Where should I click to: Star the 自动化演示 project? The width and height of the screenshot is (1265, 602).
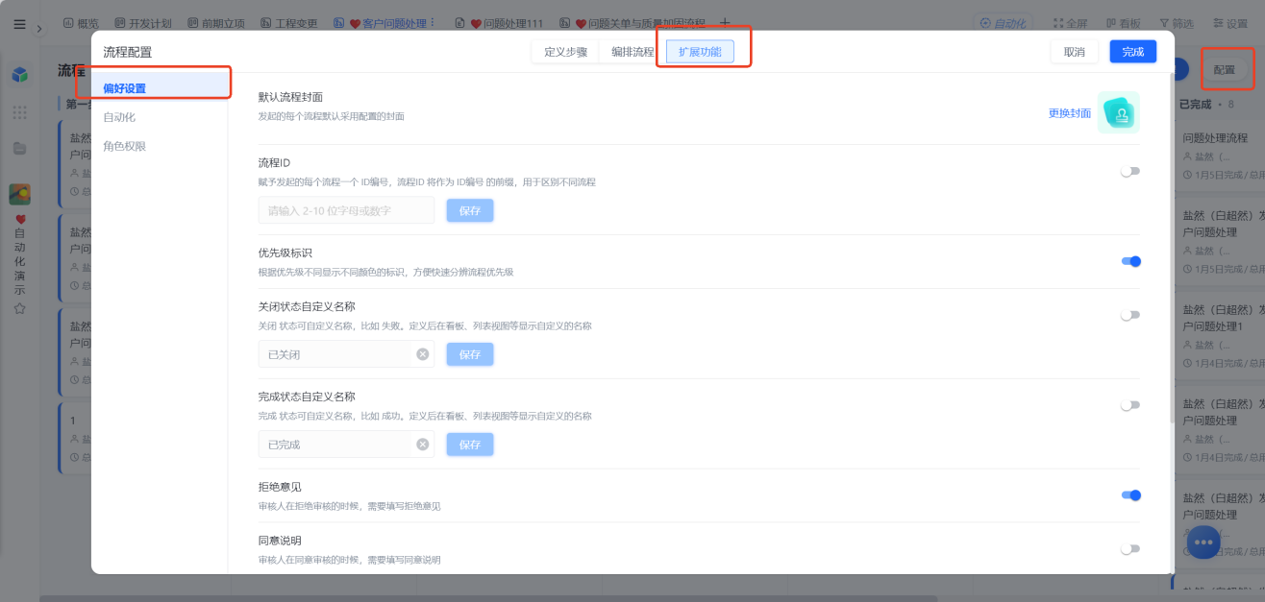tap(19, 308)
